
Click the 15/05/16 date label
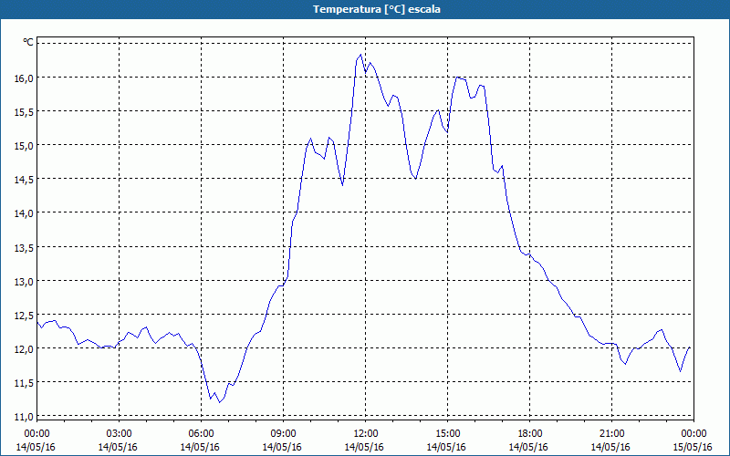[693, 447]
